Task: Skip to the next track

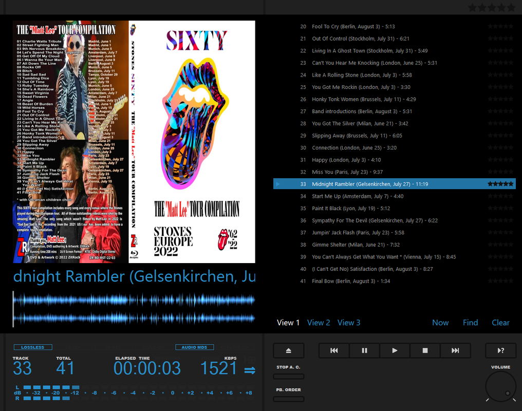Action: click(x=455, y=350)
